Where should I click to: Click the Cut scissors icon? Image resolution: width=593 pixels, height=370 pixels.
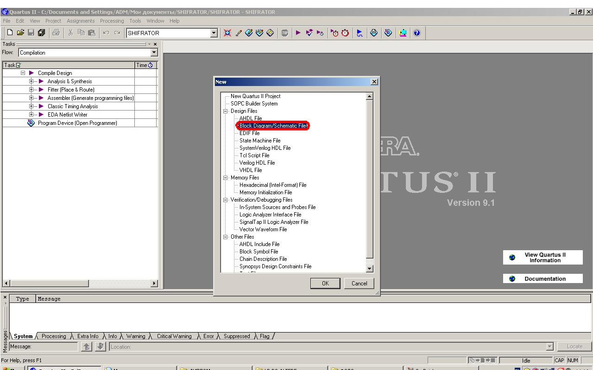(70, 33)
